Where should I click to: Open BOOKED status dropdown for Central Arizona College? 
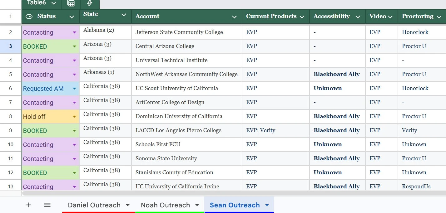tap(74, 46)
